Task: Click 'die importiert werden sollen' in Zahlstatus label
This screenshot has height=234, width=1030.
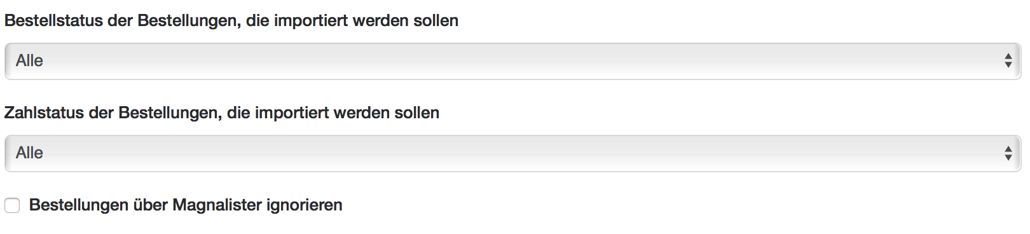Action: point(333,113)
